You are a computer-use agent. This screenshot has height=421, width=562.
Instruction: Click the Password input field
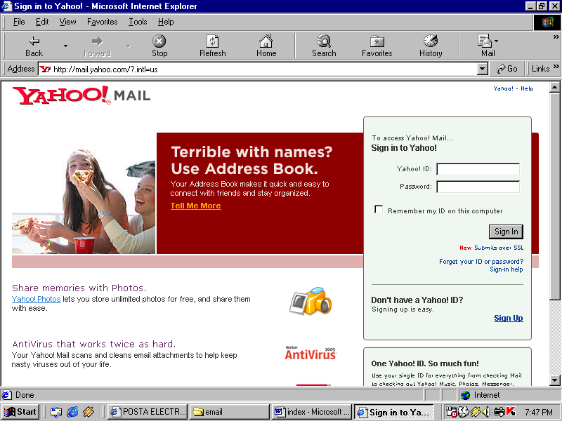(x=478, y=187)
